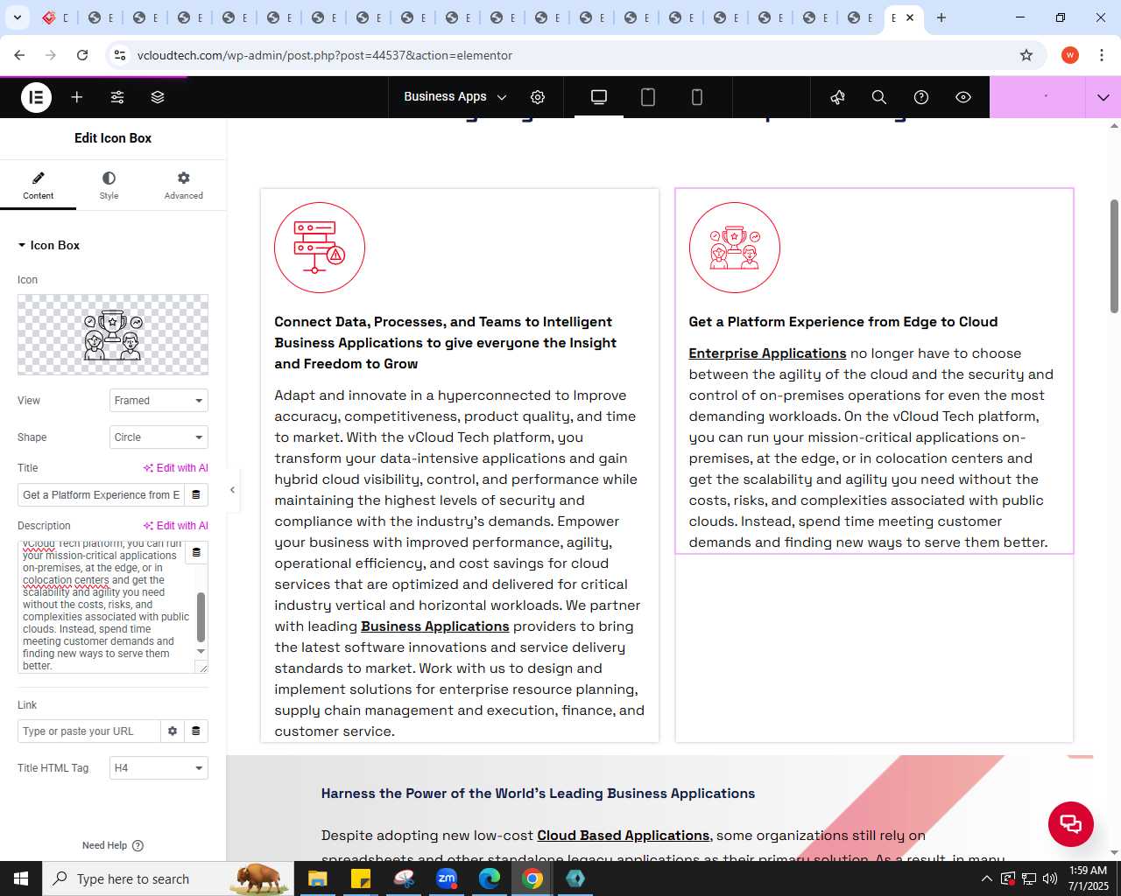Open dynamic tags for Title field
1121x896 pixels.
click(x=196, y=495)
